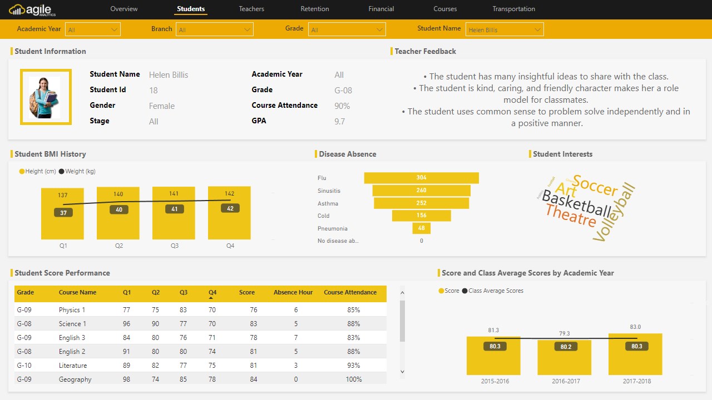712x400 pixels.
Task: Sort by the Course Attendance header
Action: point(350,292)
